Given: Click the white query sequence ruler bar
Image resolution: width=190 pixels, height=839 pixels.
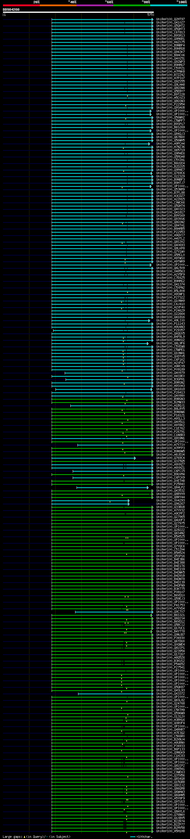Looking at the screenshot, I should tap(78, 13).
